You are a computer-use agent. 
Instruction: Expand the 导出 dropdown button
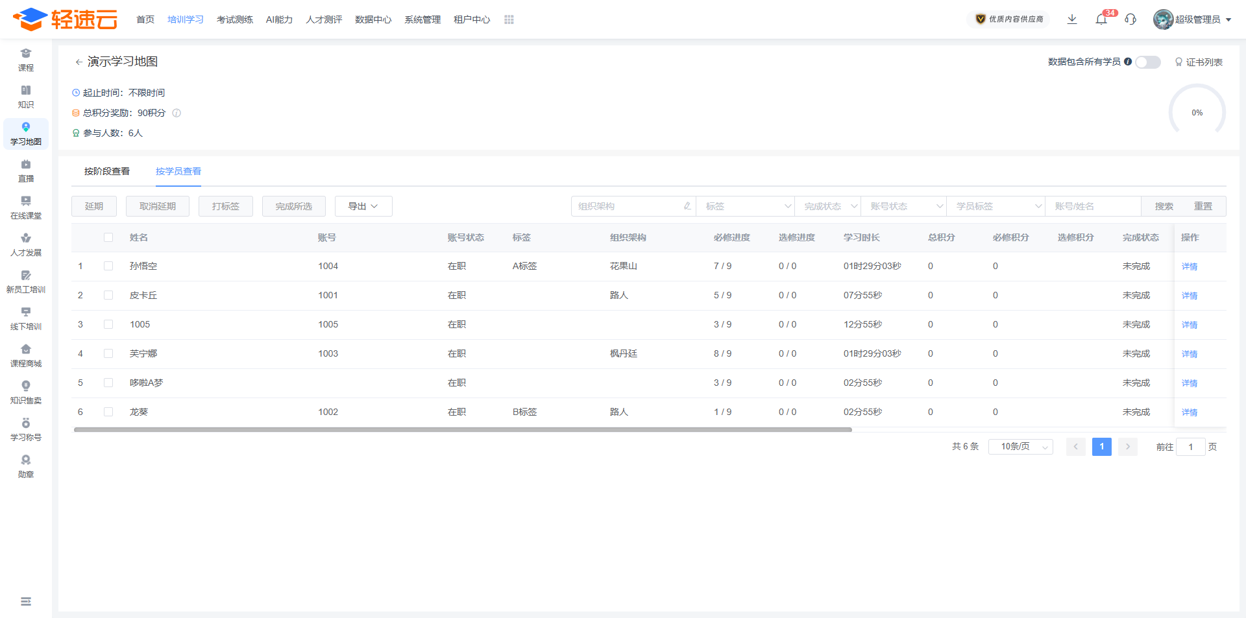(x=363, y=206)
